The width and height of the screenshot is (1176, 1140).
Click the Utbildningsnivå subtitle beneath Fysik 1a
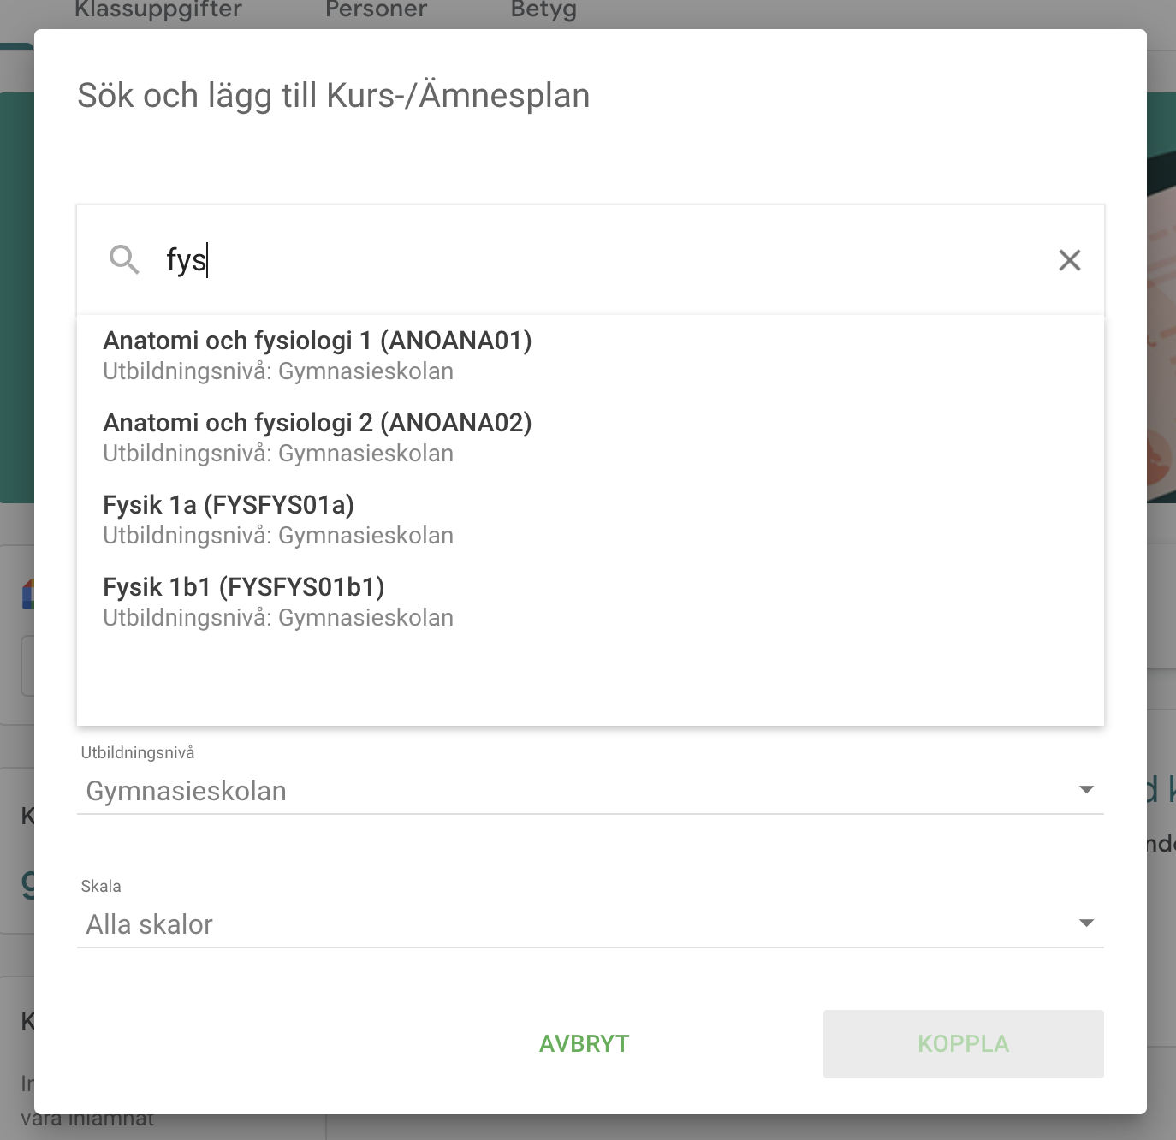(278, 536)
